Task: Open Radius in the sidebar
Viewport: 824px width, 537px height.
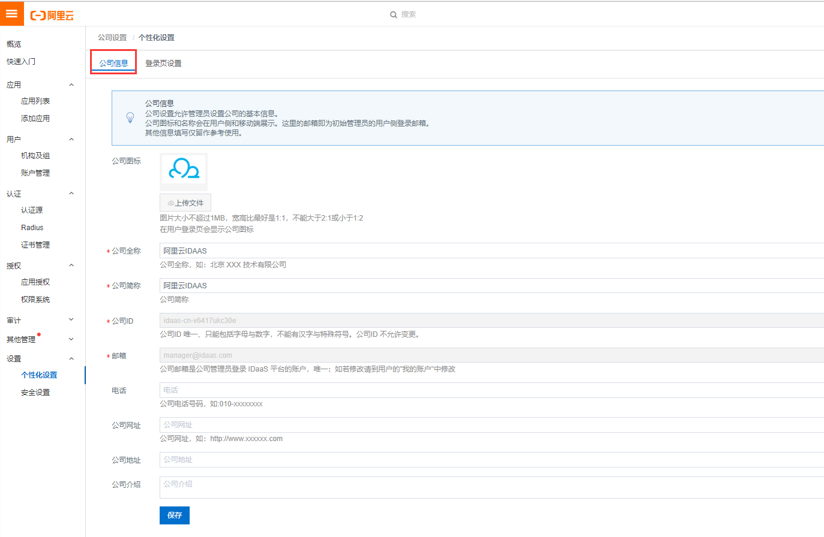Action: pos(32,227)
